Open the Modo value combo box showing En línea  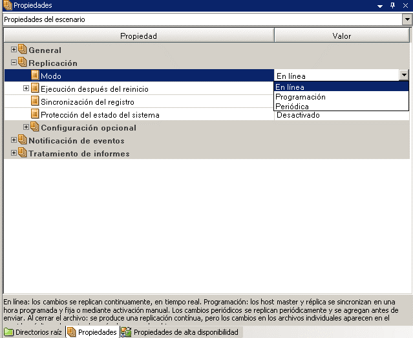[341, 76]
